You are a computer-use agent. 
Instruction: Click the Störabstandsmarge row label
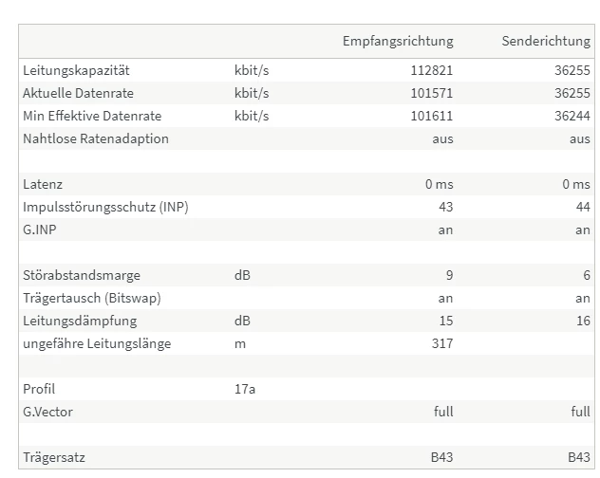pyautogui.click(x=82, y=275)
